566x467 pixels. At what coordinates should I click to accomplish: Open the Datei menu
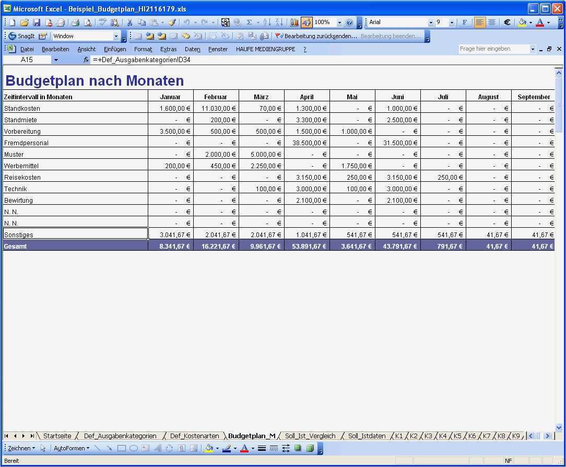click(x=27, y=49)
